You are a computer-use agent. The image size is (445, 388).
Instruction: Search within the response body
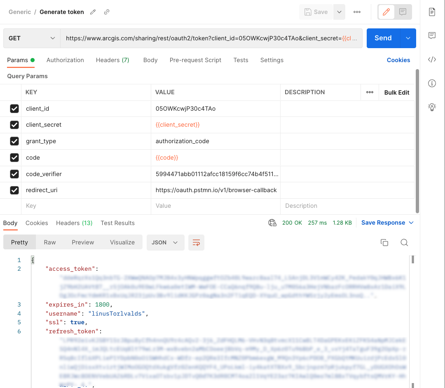(404, 242)
